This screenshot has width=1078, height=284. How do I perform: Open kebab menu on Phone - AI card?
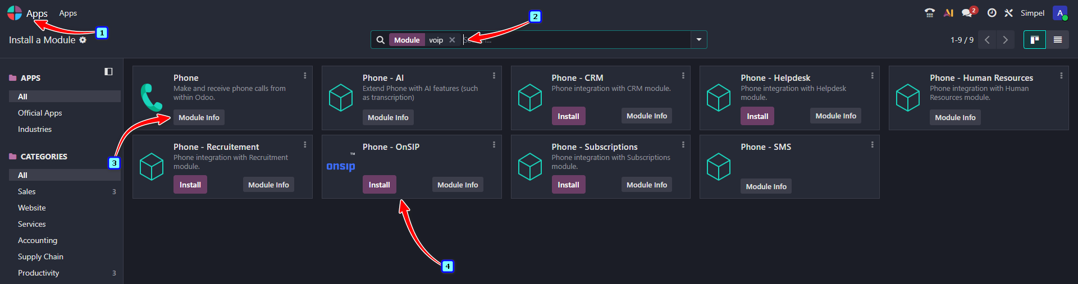(x=494, y=76)
